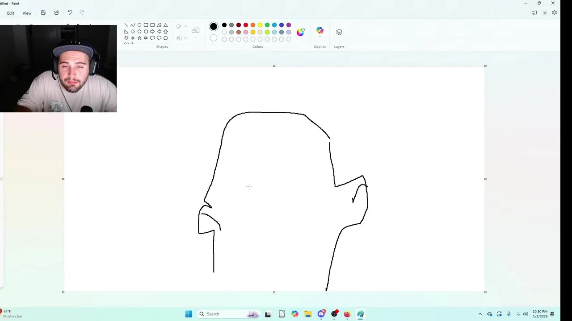Select the Diamond shape
Viewport: 572px width, 321px height.
(x=133, y=32)
